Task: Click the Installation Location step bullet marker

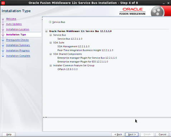Action: click(x=3, y=29)
